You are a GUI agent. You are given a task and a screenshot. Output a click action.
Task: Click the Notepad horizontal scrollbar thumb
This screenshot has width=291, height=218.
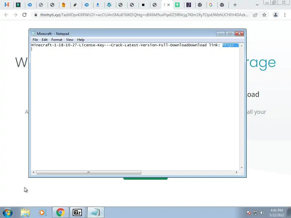click(89, 172)
